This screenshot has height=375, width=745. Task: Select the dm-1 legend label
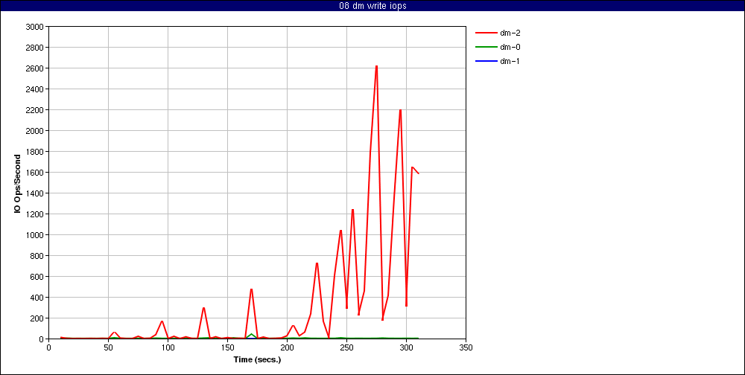[x=510, y=61]
